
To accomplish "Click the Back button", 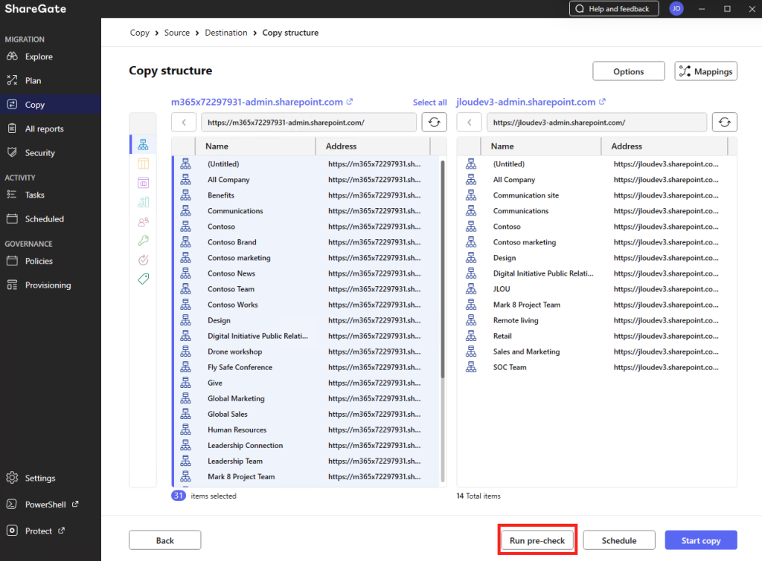I will (x=164, y=540).
